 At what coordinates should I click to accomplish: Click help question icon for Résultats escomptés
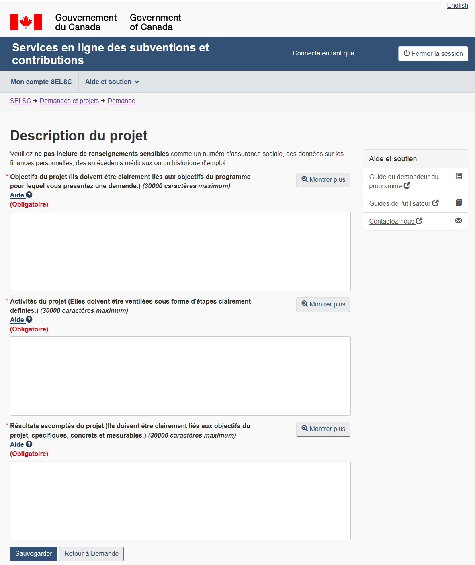pyautogui.click(x=29, y=444)
